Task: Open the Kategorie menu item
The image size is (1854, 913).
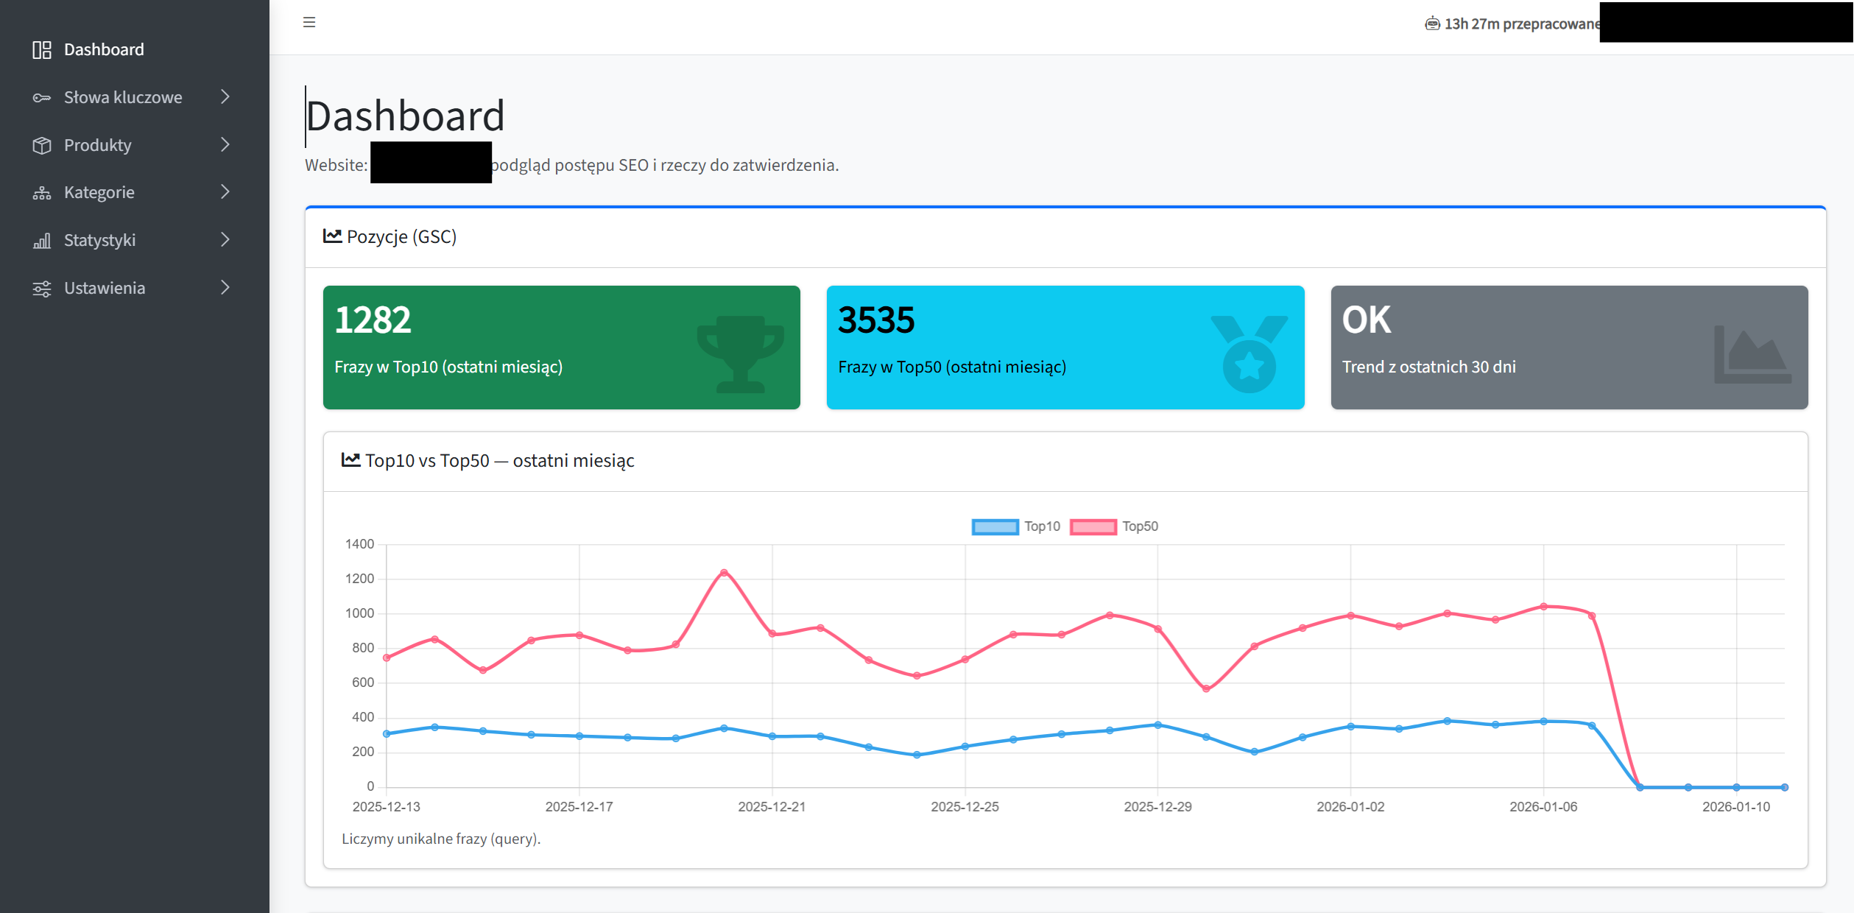Action: pyautogui.click(x=99, y=193)
